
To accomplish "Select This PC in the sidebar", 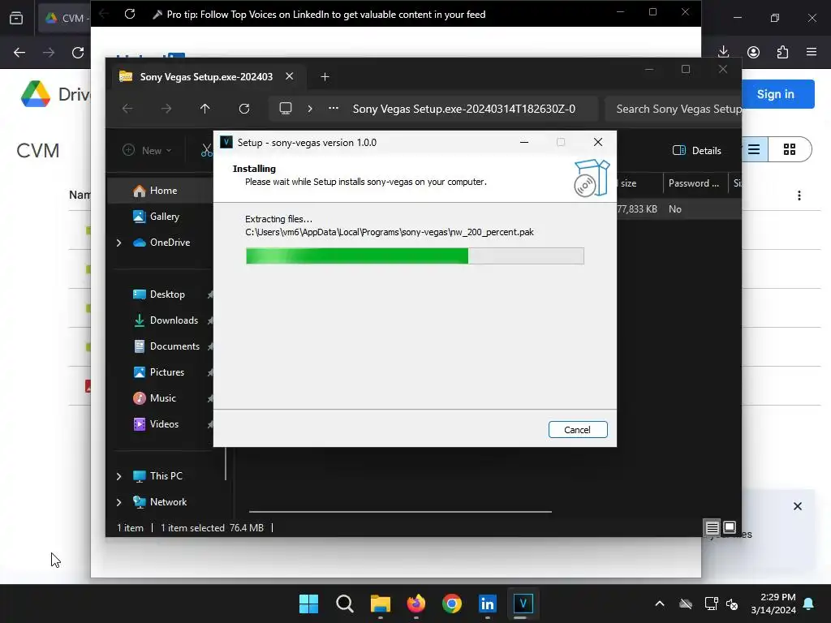I will pos(157,476).
